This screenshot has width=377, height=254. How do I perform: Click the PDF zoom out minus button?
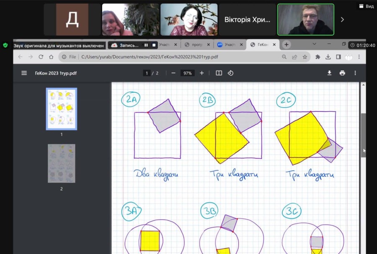pyautogui.click(x=173, y=73)
